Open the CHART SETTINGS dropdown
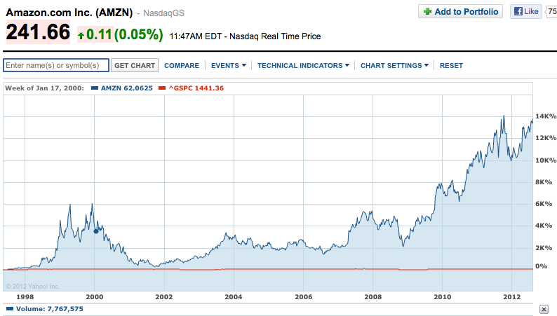This screenshot has height=316, width=557. coord(394,66)
